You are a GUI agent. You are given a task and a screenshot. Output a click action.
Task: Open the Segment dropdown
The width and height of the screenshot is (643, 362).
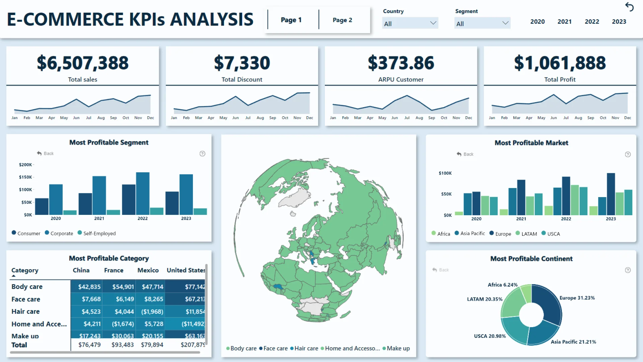pyautogui.click(x=482, y=23)
